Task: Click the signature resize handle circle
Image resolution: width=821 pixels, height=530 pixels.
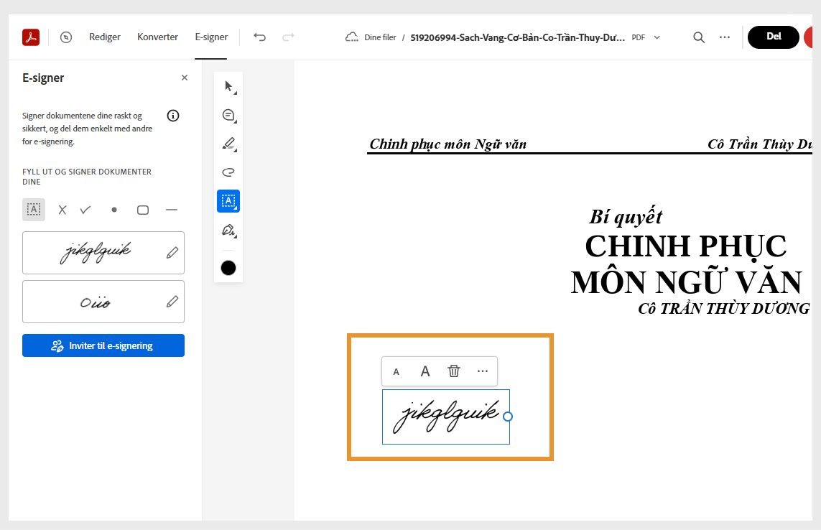Action: coord(507,417)
